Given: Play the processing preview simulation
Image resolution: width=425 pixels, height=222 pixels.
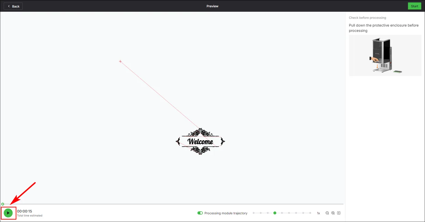Looking at the screenshot, I should (x=8, y=213).
